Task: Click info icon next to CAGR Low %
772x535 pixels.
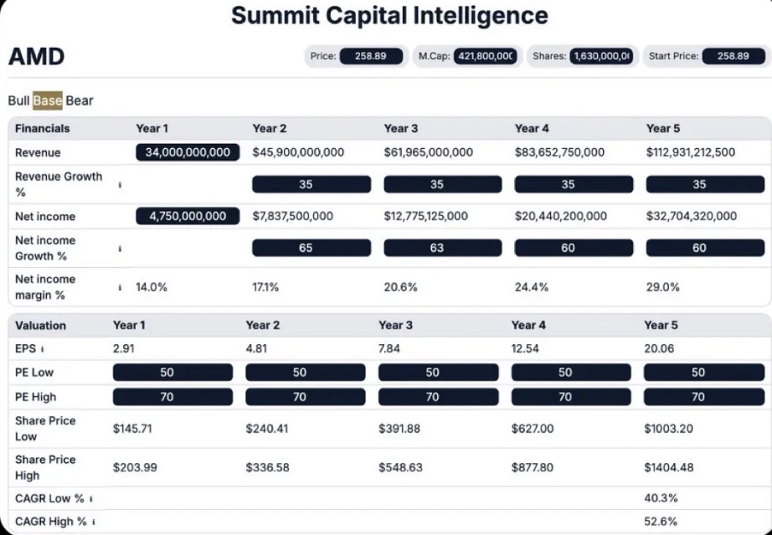Action: pyautogui.click(x=90, y=499)
